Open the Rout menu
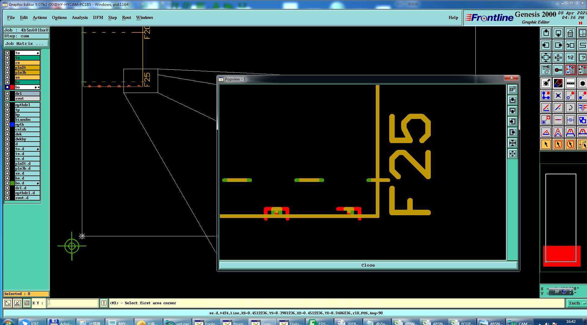This screenshot has height=325, width=587. pos(127,17)
